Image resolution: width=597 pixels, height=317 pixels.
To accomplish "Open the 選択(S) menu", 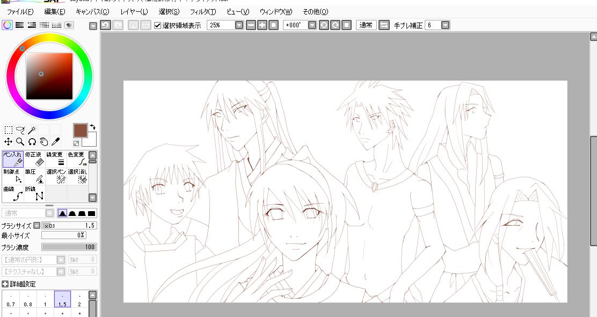I will point(169,12).
